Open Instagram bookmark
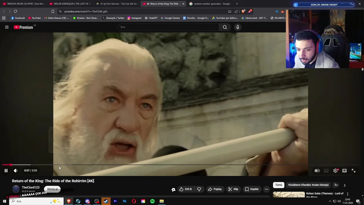The width and height of the screenshot is (364, 205). [134, 18]
